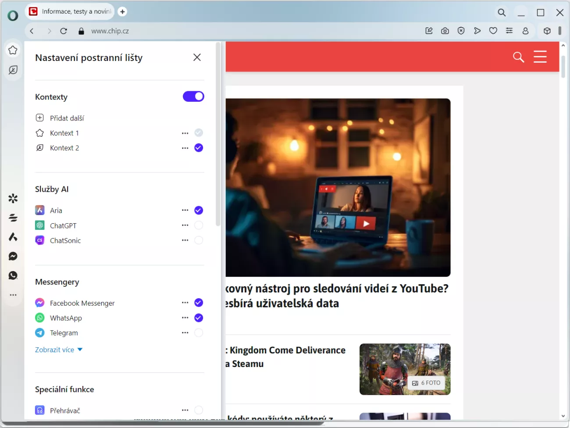The width and height of the screenshot is (570, 428).
Task: Toggle the Kontexty switch off
Action: click(193, 96)
